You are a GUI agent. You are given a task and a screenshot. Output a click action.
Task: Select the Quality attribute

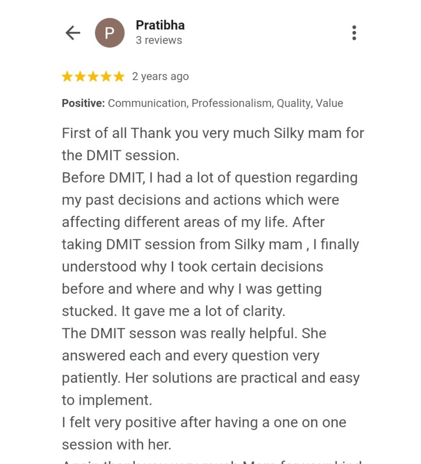tap(294, 103)
